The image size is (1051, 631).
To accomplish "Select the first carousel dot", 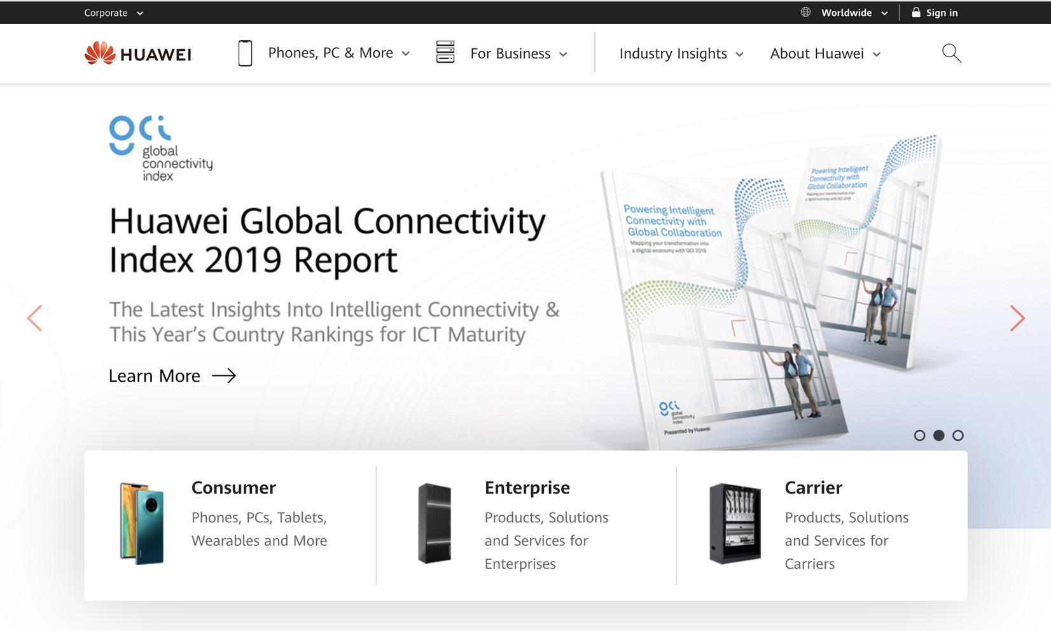I will point(919,436).
